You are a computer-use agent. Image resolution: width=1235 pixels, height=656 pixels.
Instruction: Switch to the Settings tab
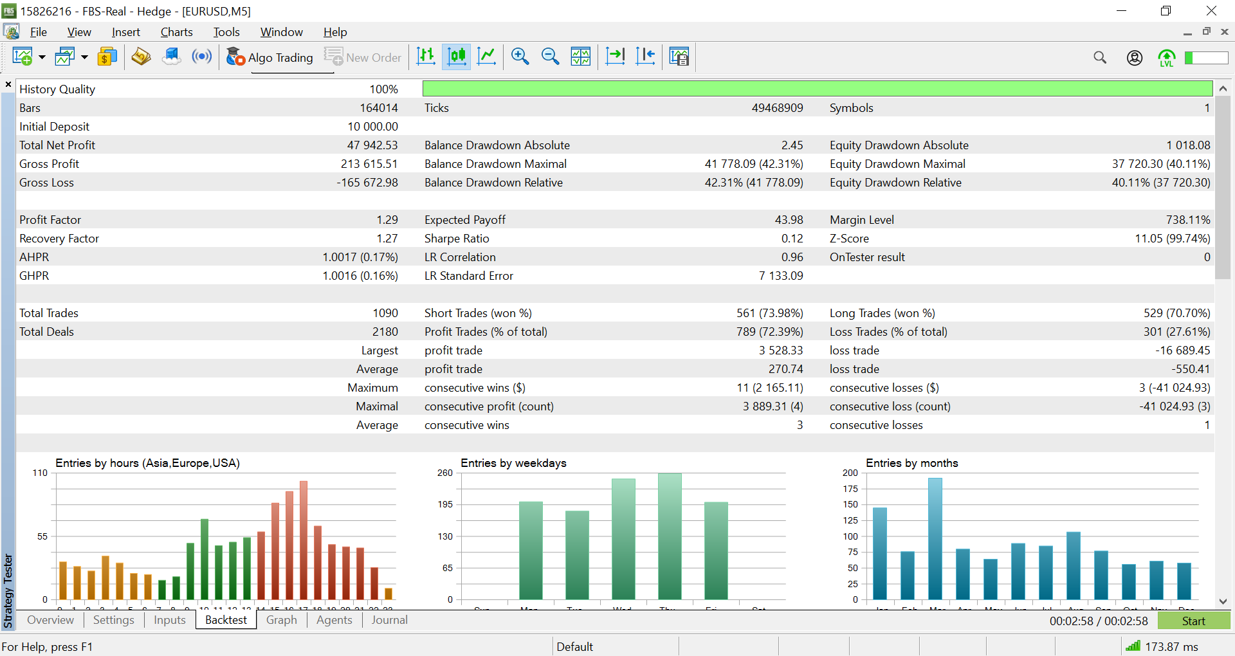pyautogui.click(x=113, y=620)
